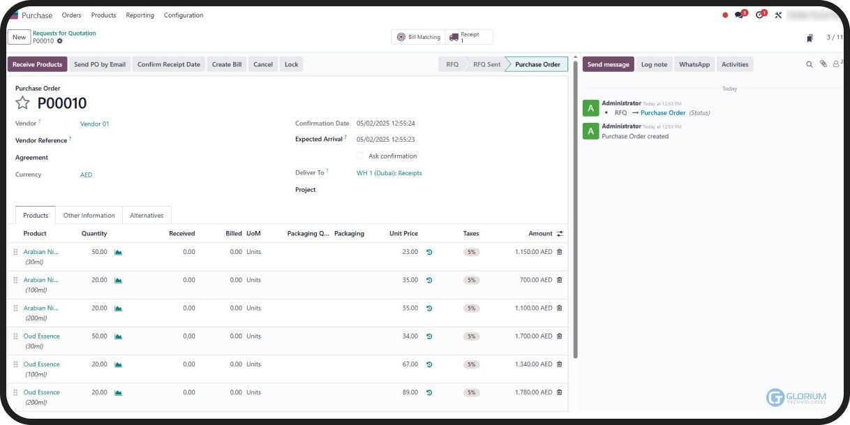Viewport: 850px width, 425px height.
Task: Click Send message in chatter
Action: tap(609, 64)
